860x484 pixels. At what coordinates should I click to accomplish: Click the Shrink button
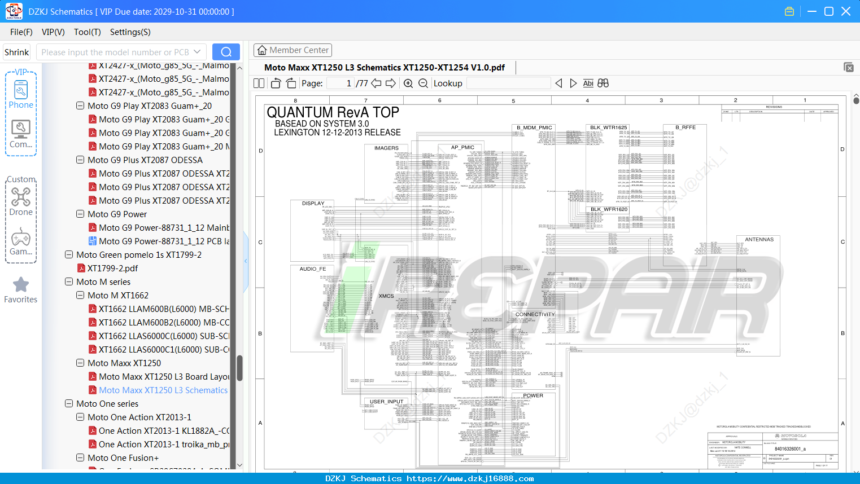pyautogui.click(x=17, y=52)
